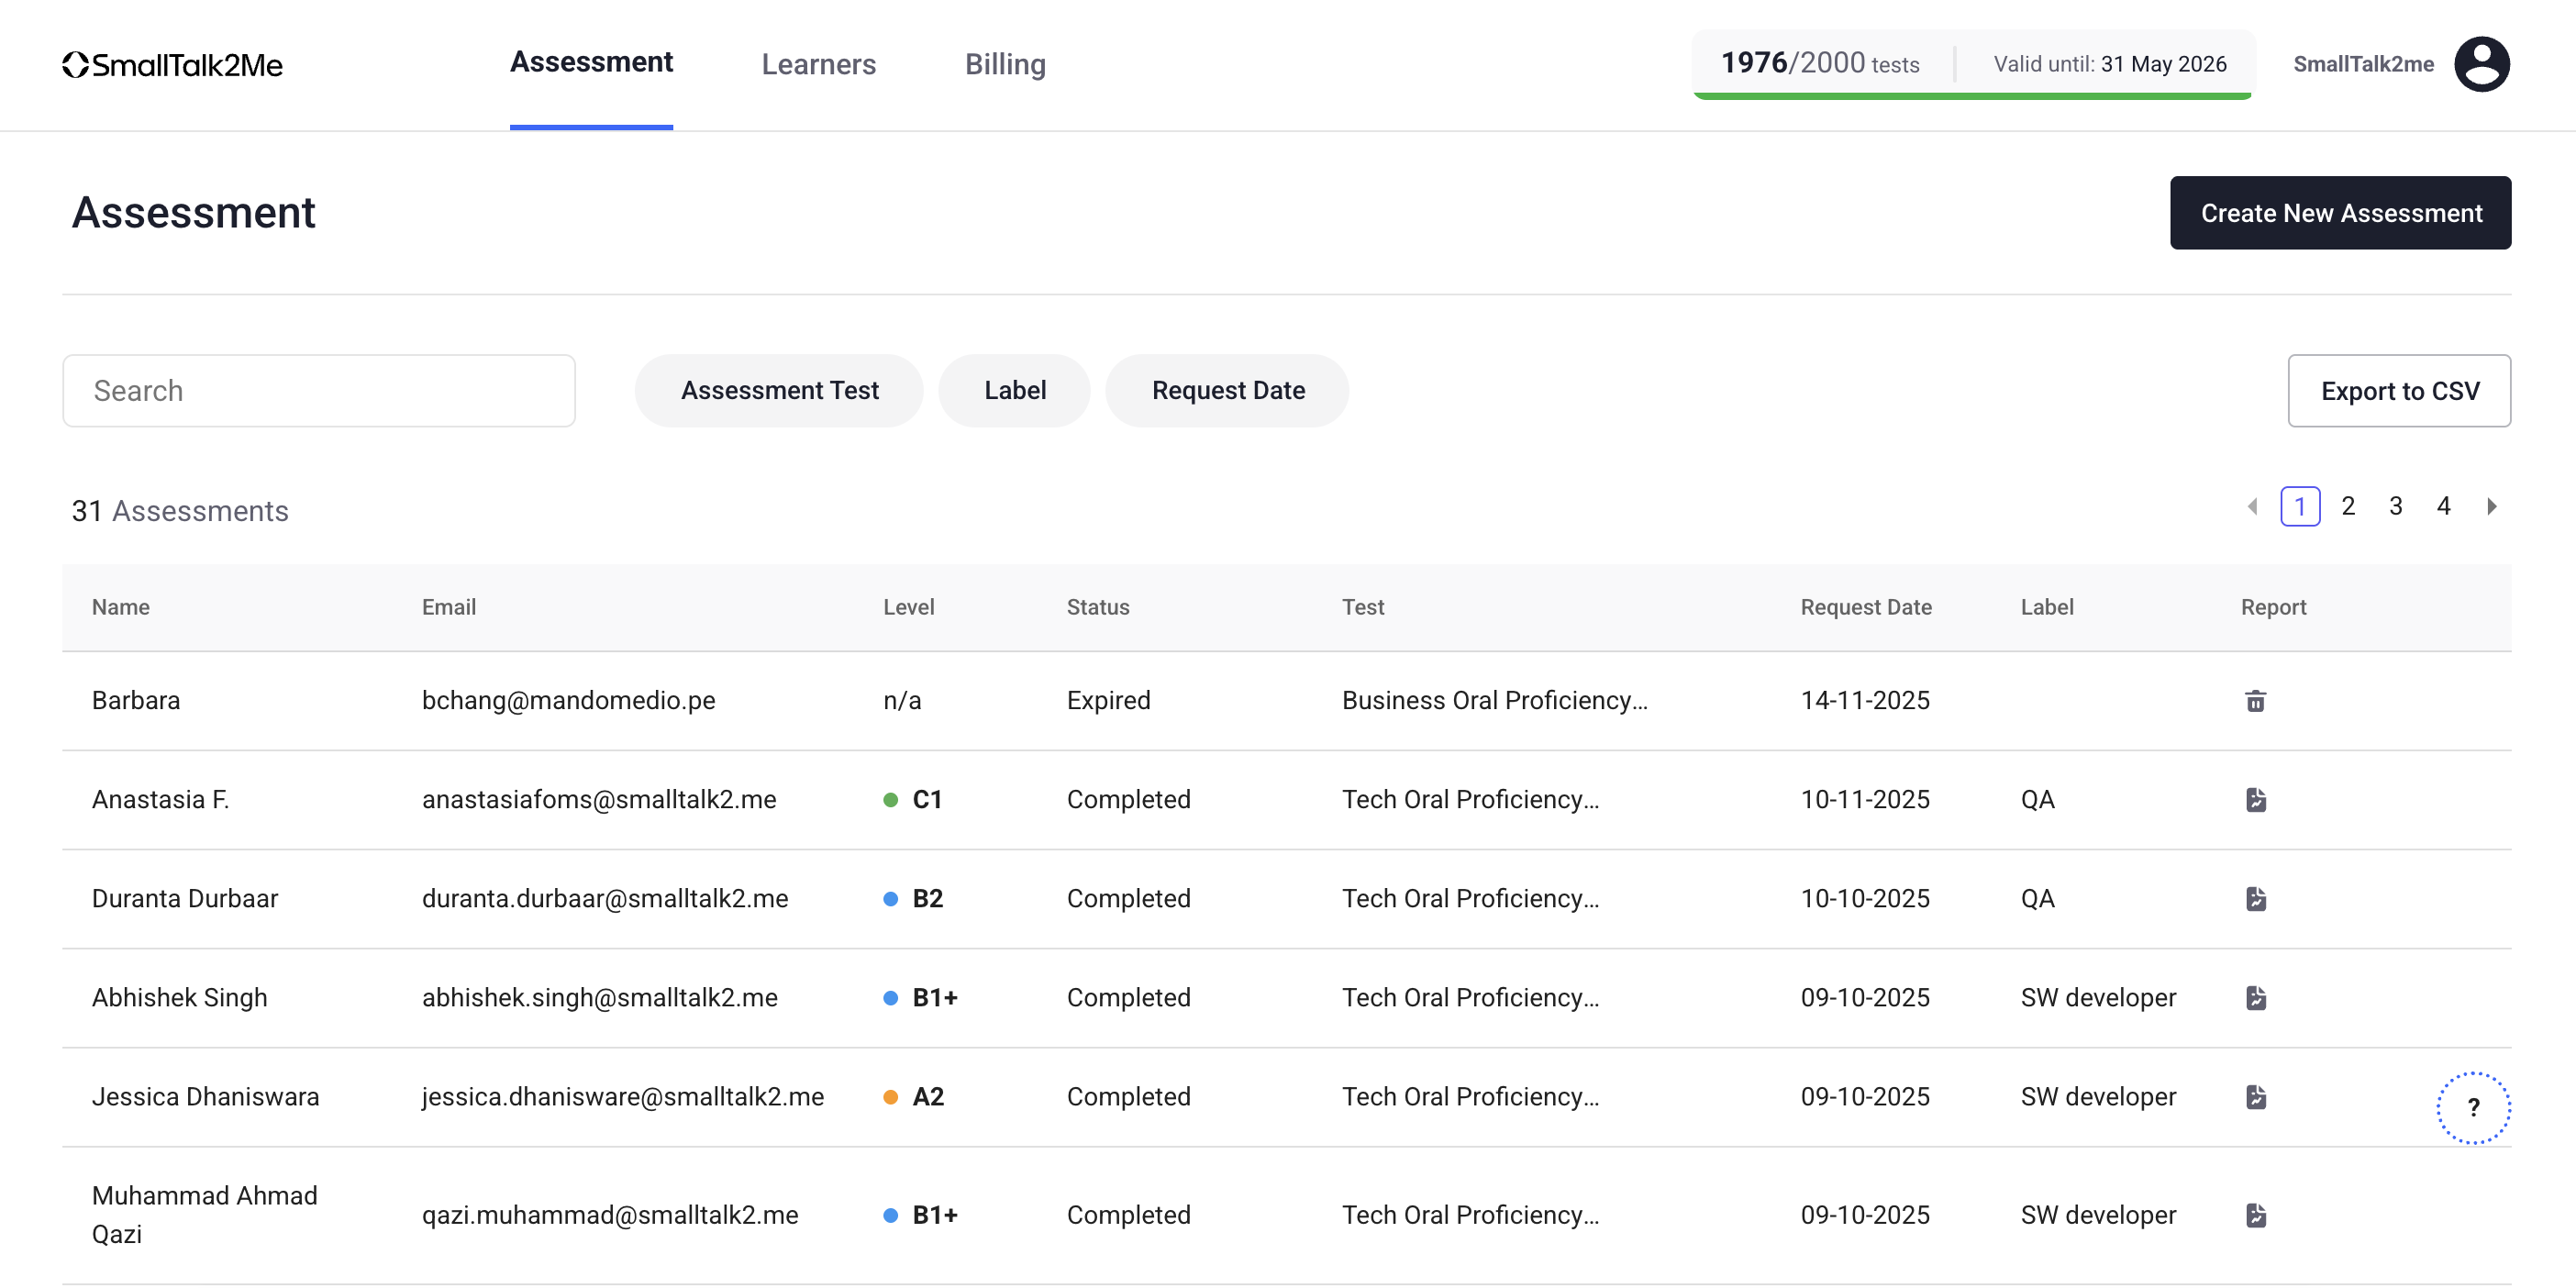The height and width of the screenshot is (1288, 2576).
Task: Open Jessica Dhaniswara's assessment report
Action: pyautogui.click(x=2256, y=1096)
